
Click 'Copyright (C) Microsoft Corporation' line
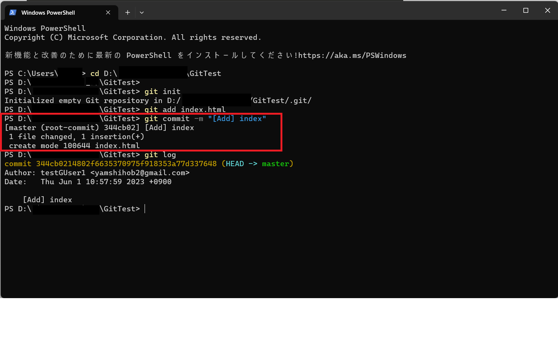(133, 37)
